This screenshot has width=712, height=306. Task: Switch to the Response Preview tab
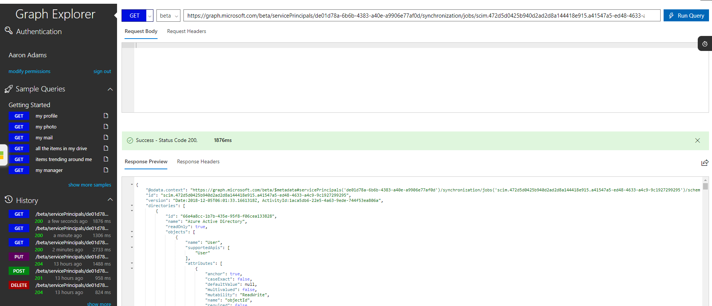click(146, 161)
